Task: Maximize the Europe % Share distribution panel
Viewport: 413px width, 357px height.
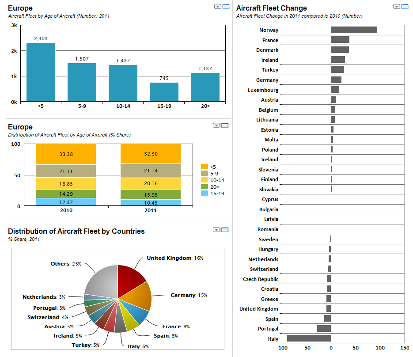Action: tap(224, 125)
